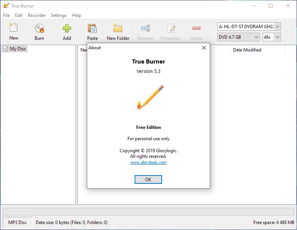Open the Edit menu

point(19,15)
